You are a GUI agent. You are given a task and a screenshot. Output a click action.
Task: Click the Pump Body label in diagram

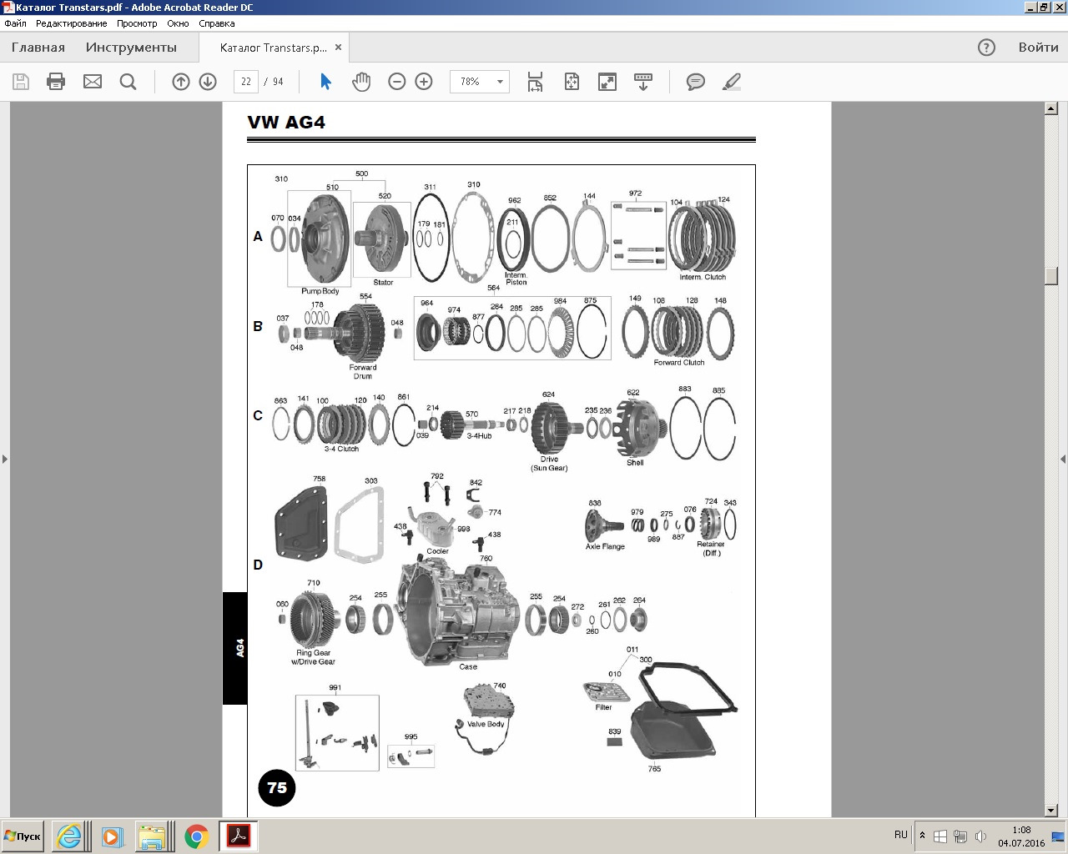[x=320, y=291]
